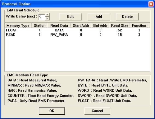The height and width of the screenshot is (119, 155).
Task: Select the RW_PARA read data cell
Action: point(59,35)
